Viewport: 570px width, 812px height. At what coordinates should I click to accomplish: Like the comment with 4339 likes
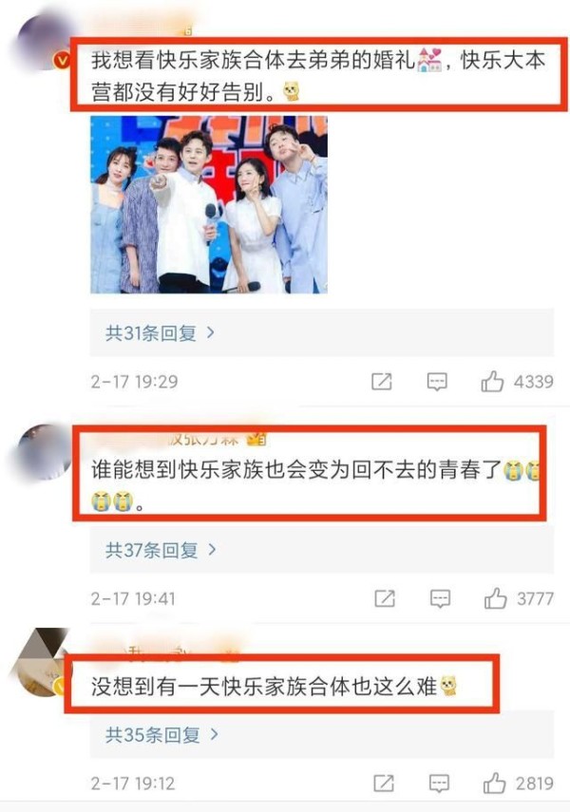492,381
